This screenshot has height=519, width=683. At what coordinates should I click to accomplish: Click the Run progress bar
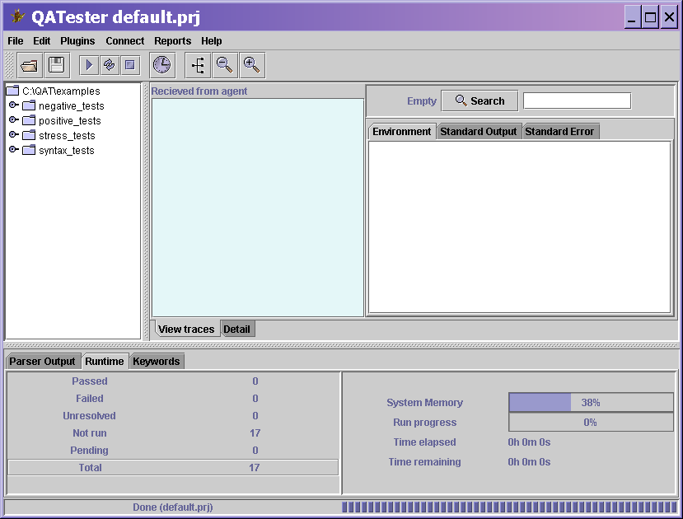(591, 422)
